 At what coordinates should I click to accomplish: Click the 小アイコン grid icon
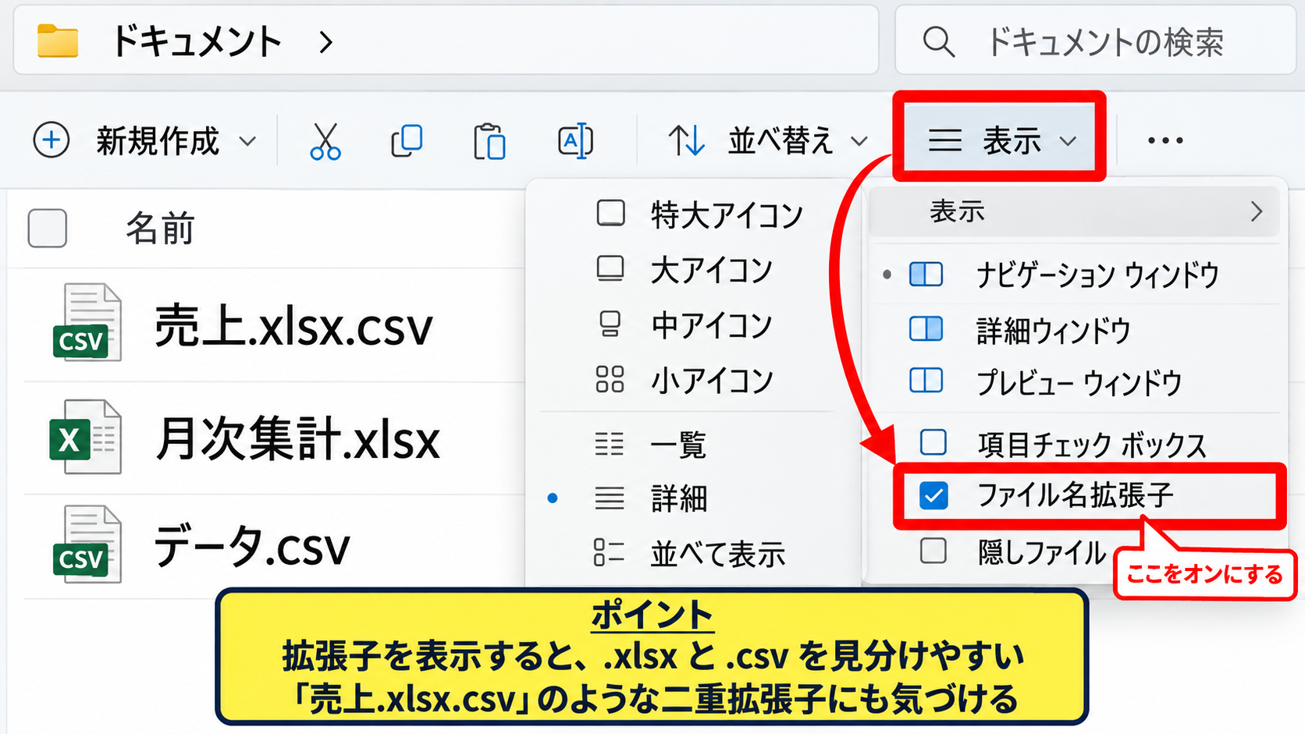click(x=610, y=379)
